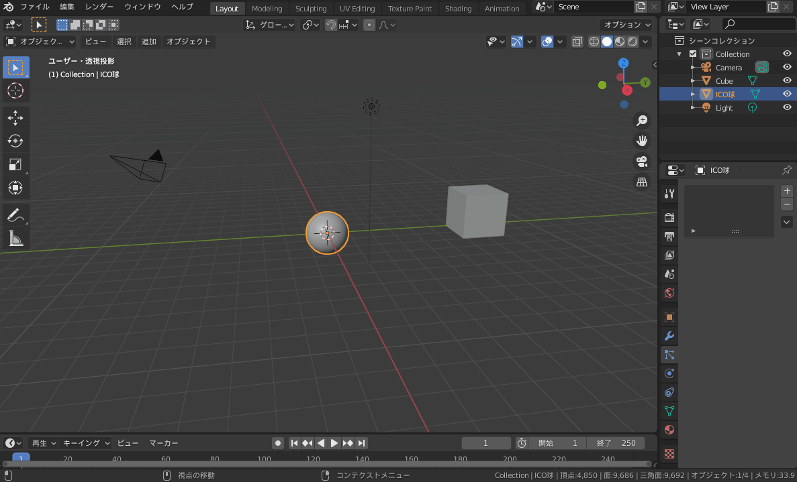
Task: Toggle camera view in viewport
Action: point(642,162)
